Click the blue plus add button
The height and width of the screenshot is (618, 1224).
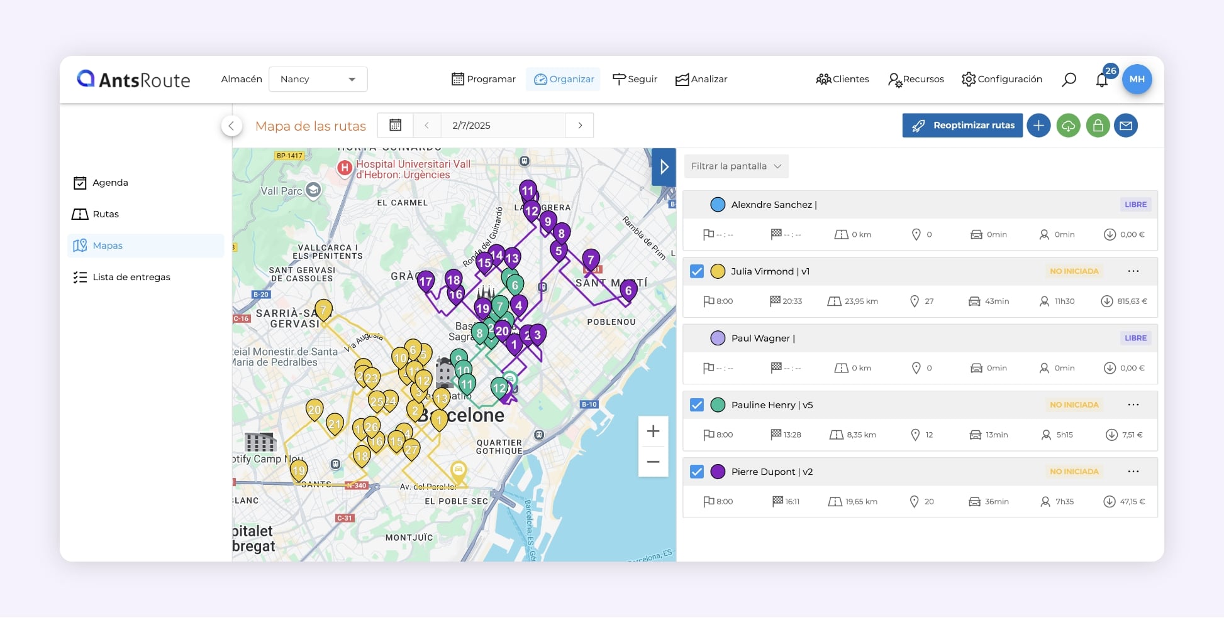[1038, 126]
